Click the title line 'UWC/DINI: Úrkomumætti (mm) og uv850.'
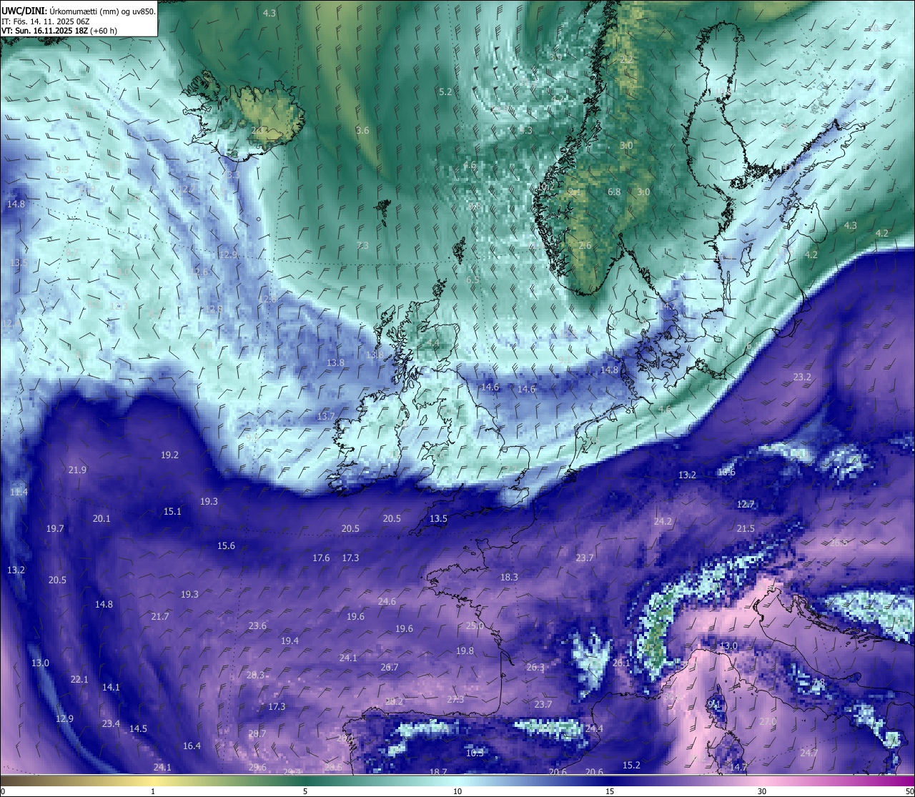Image resolution: width=915 pixels, height=797 pixels. (78, 11)
